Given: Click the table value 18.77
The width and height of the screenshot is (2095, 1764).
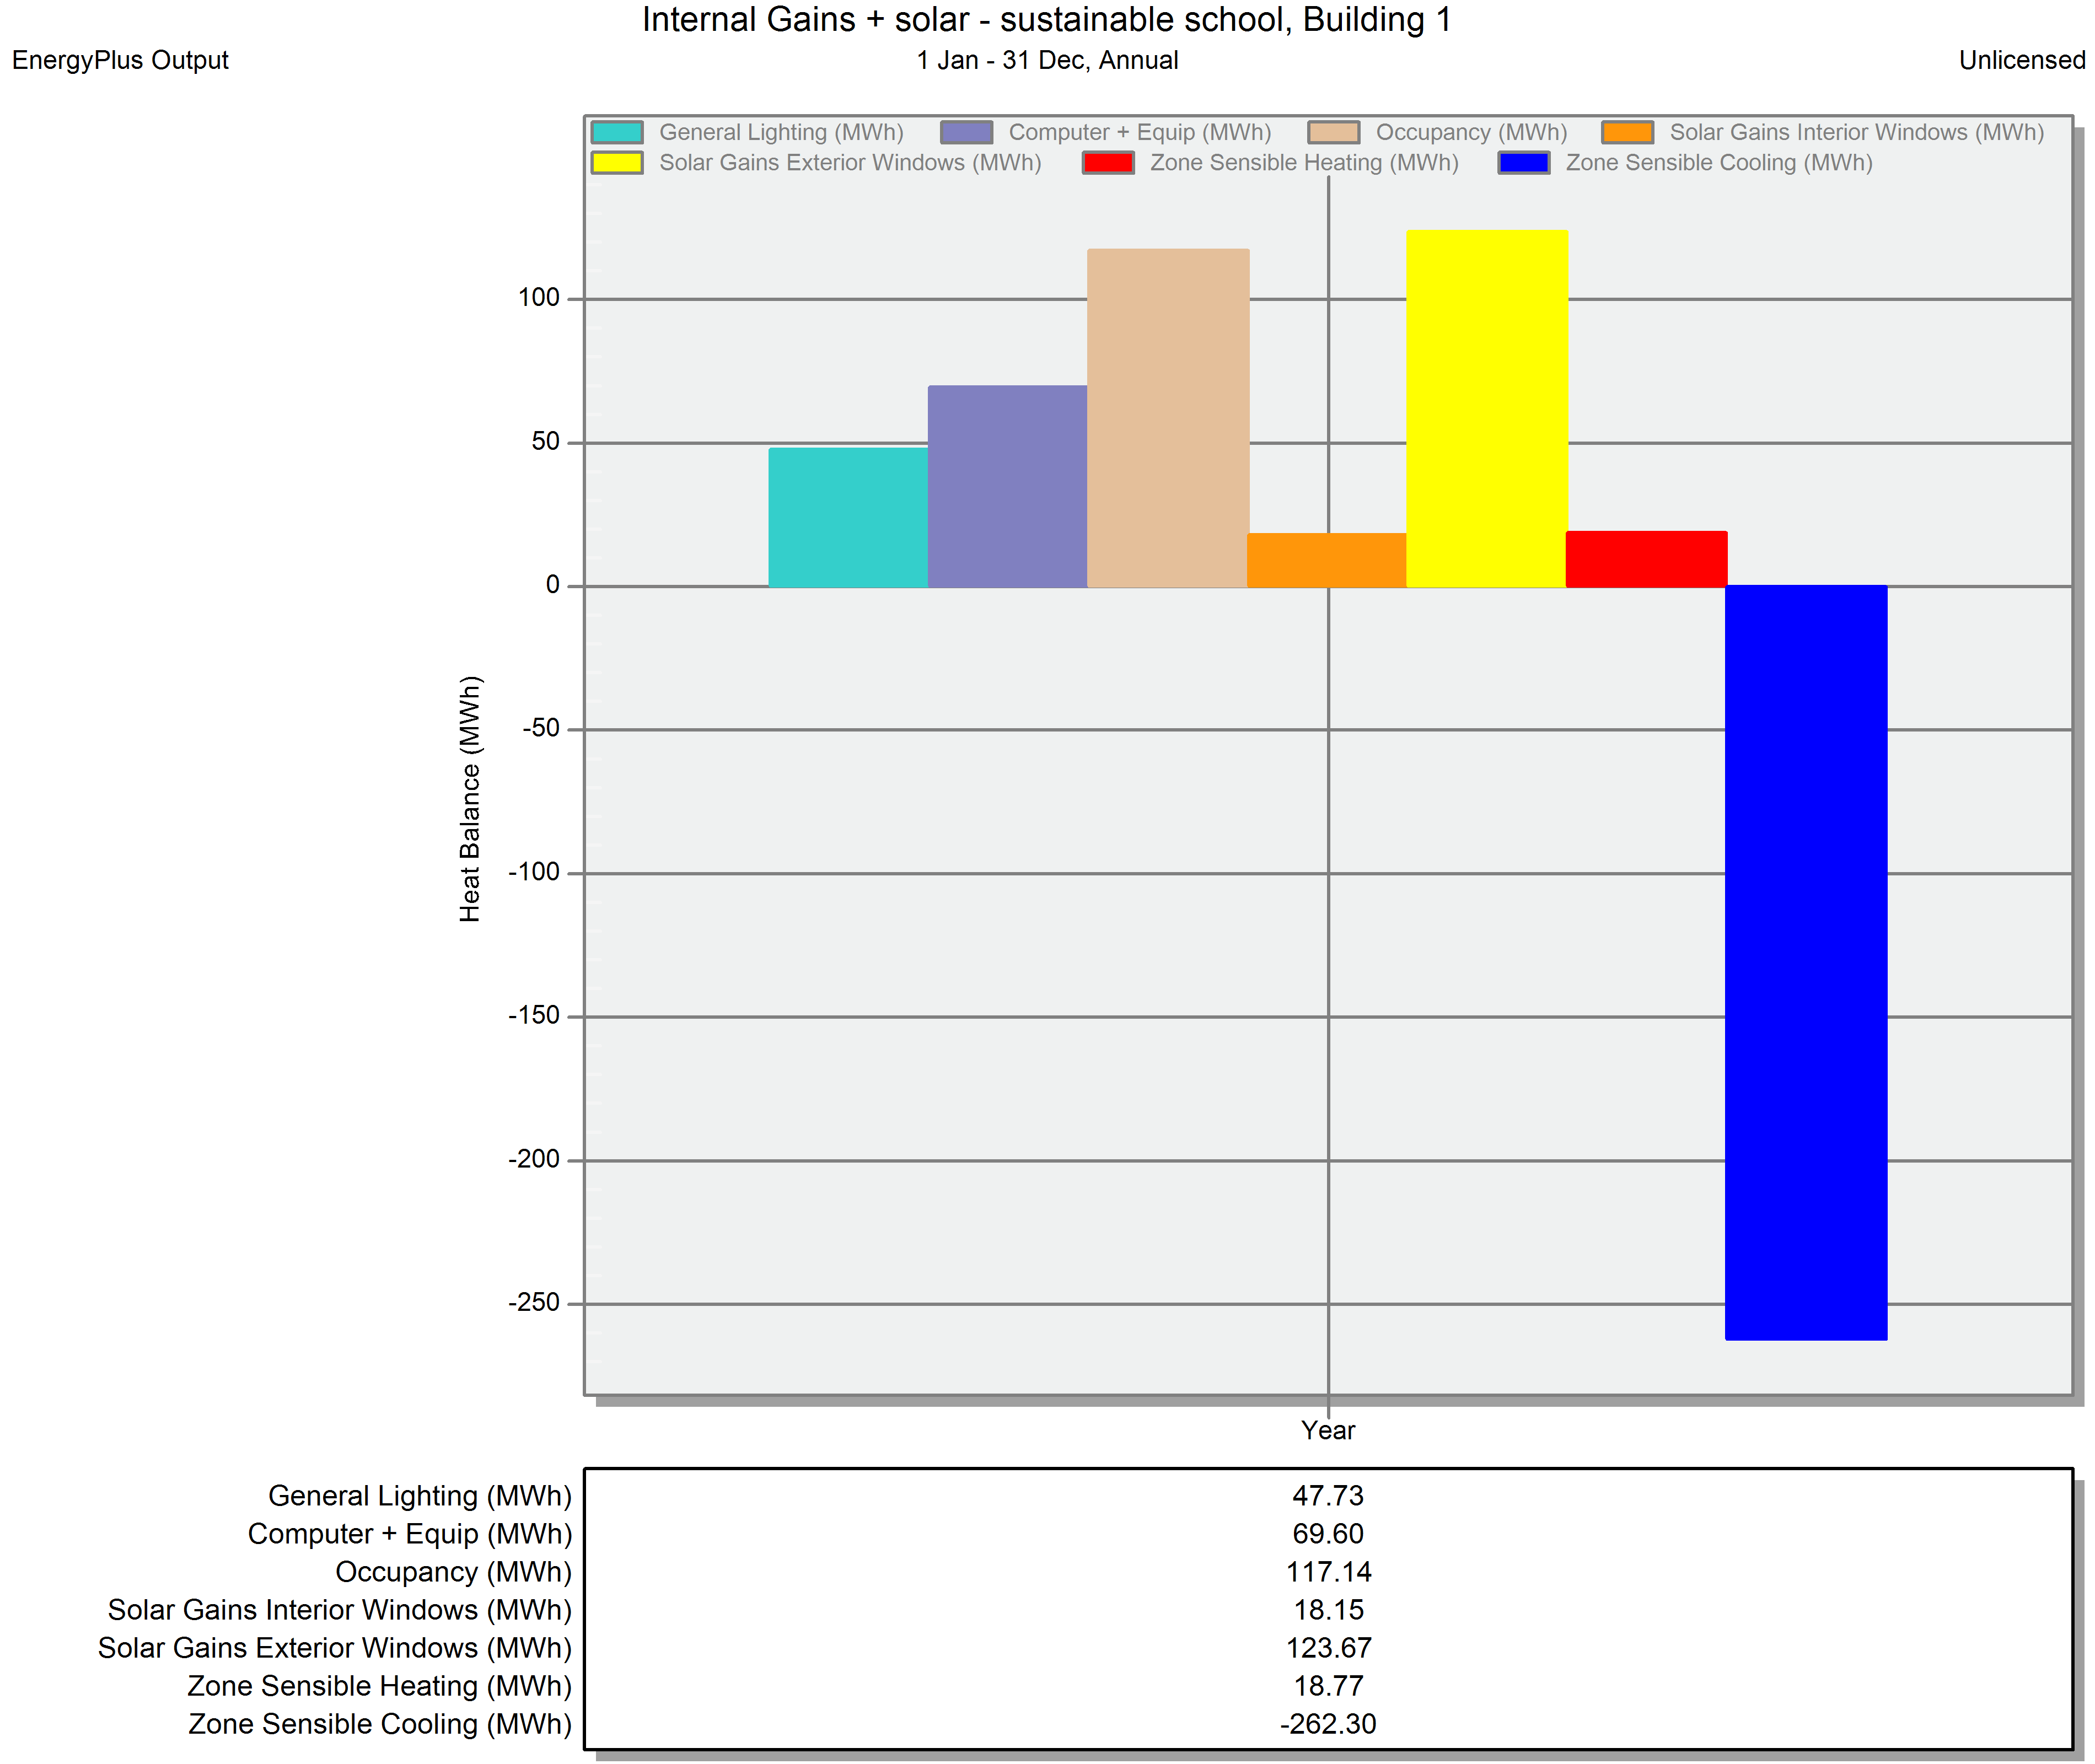Looking at the screenshot, I should (x=1328, y=1686).
